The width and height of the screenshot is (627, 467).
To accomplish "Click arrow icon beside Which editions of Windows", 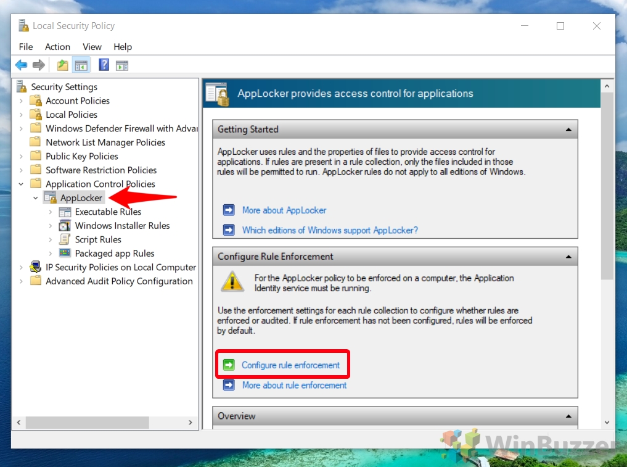I will (x=229, y=229).
